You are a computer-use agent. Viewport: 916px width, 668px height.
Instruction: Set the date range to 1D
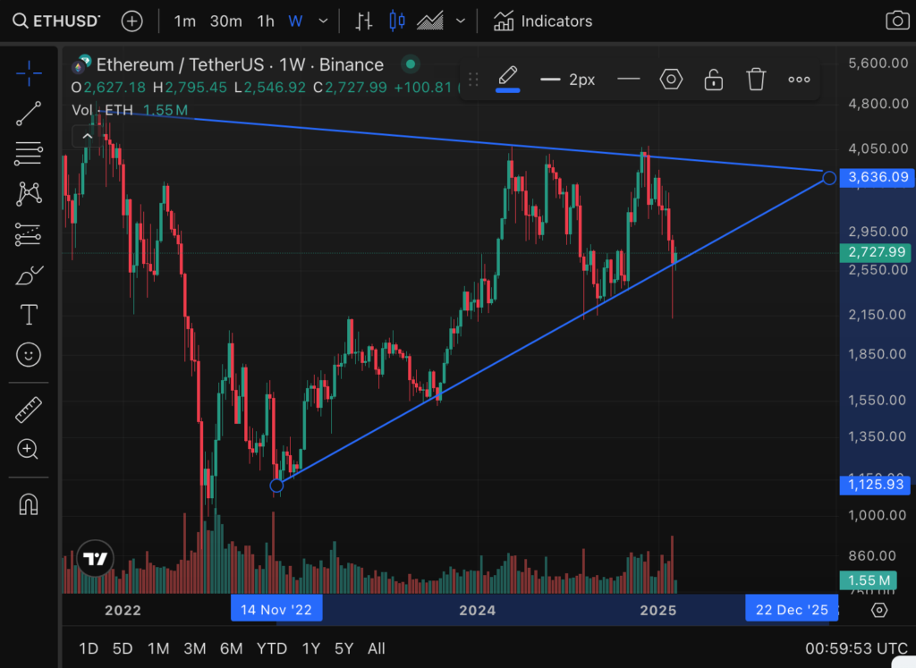click(89, 648)
